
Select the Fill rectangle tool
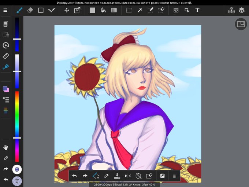click(92, 10)
